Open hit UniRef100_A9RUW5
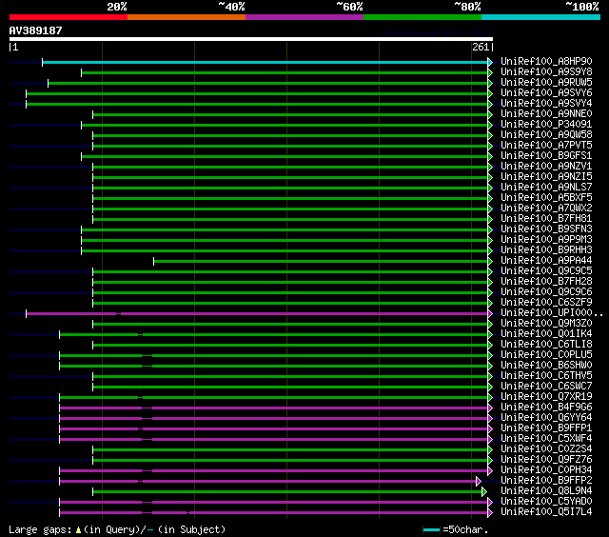The width and height of the screenshot is (609, 537). click(546, 83)
